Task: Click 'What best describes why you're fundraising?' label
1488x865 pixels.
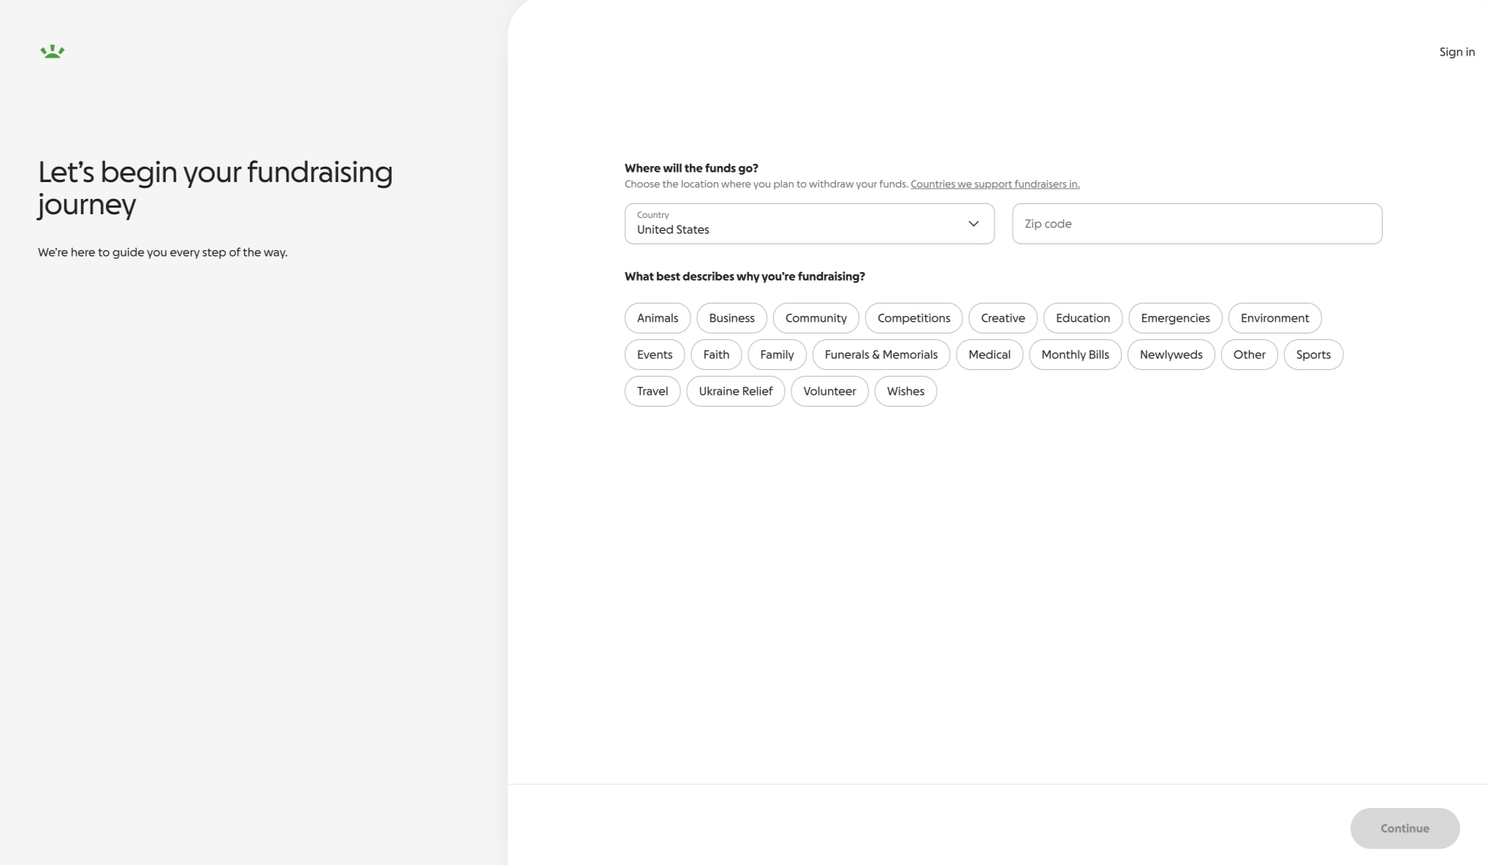Action: pos(745,276)
